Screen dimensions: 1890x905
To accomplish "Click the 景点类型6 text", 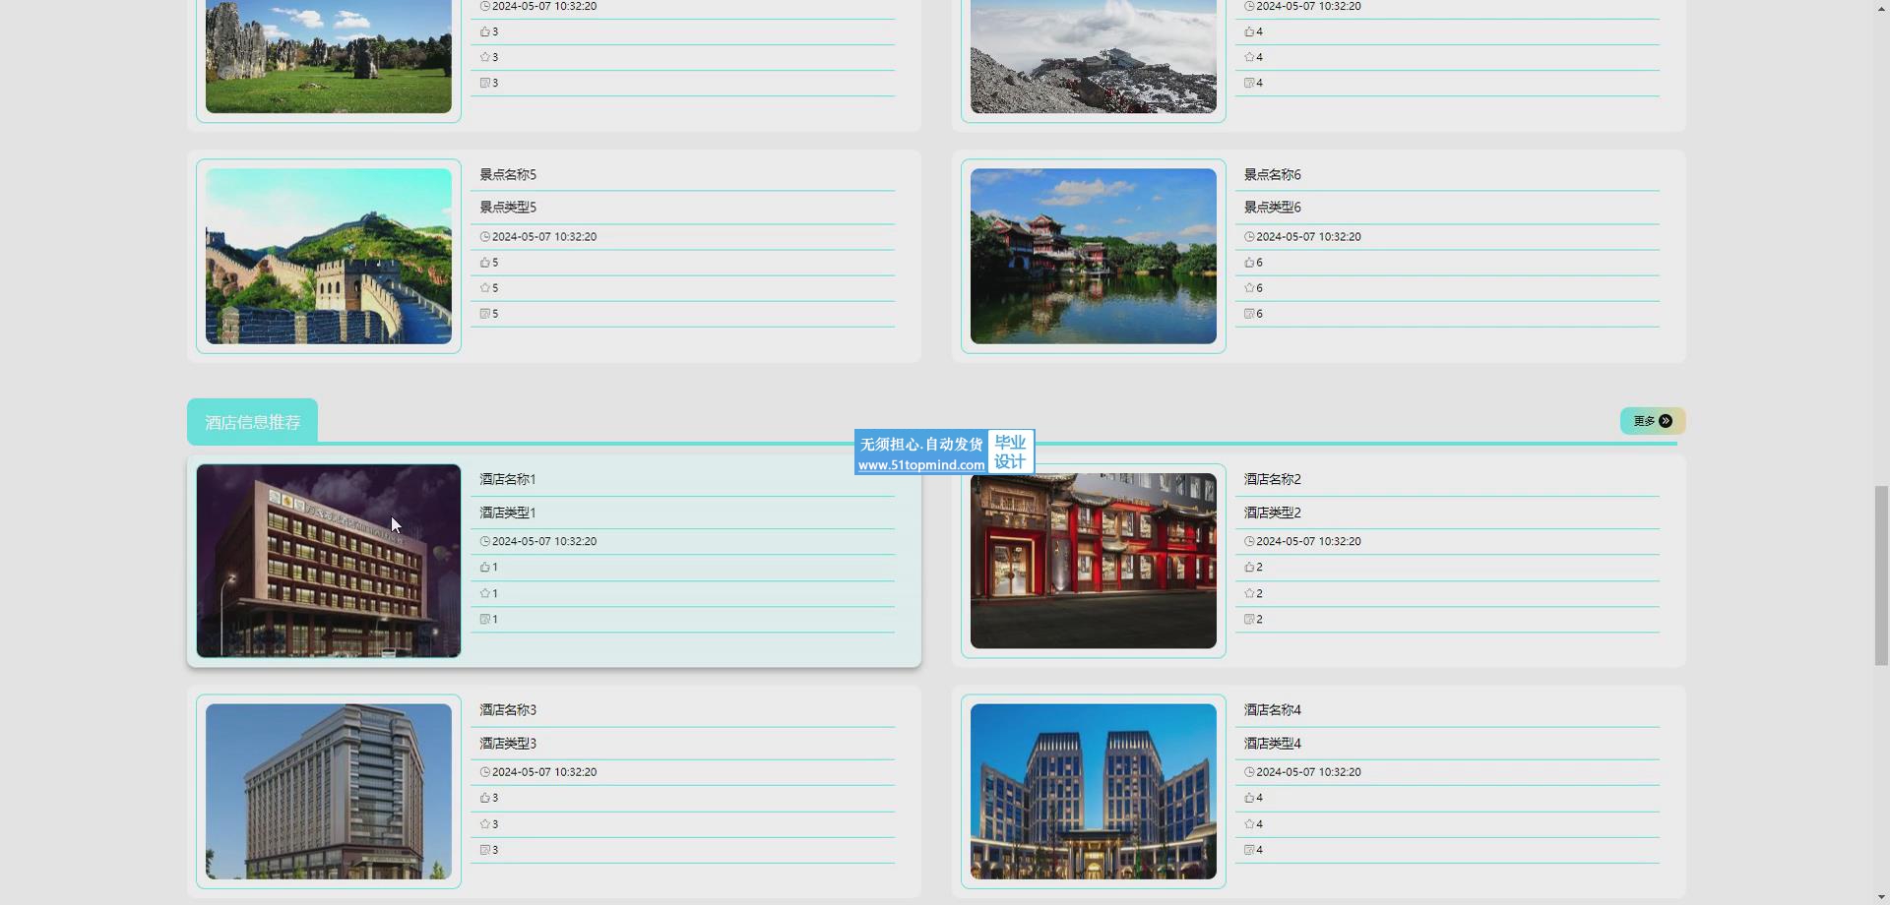I will pyautogui.click(x=1273, y=208).
